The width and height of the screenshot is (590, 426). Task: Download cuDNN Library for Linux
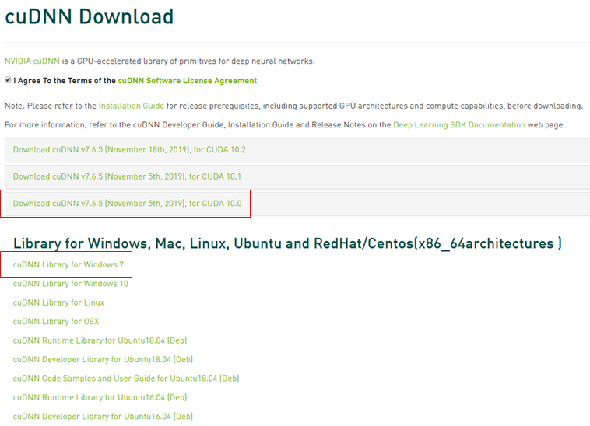click(x=58, y=302)
